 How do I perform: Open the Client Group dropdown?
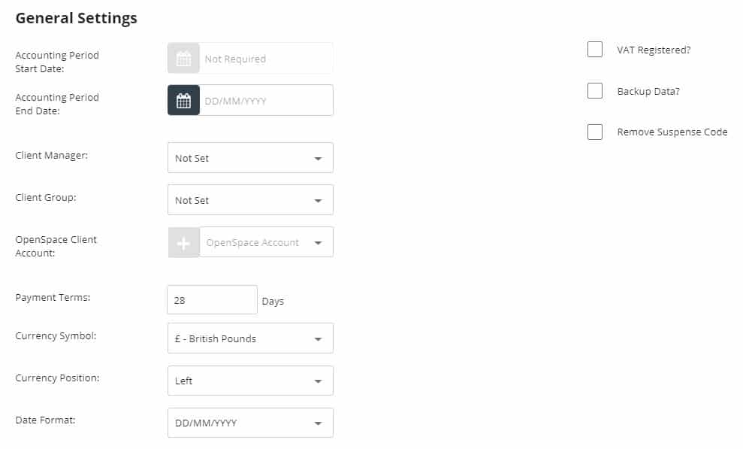click(x=250, y=201)
